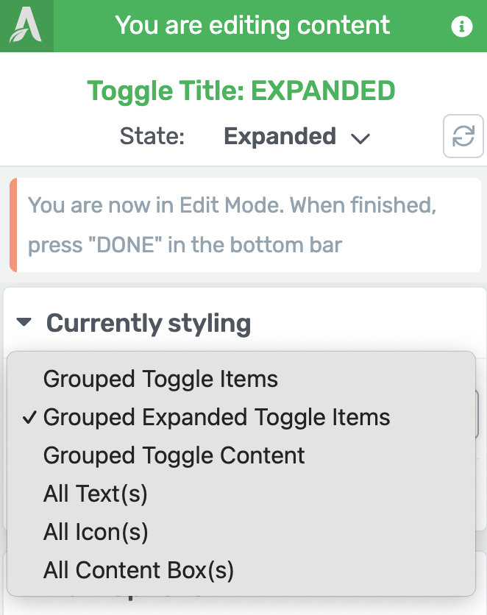Click the Toggle Title: EXPANDED heading
This screenshot has width=487, height=615.
coord(241,90)
